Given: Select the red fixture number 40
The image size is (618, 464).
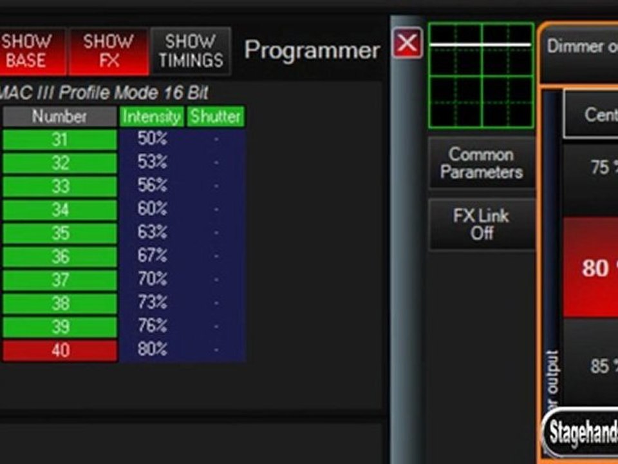Looking at the screenshot, I should (x=60, y=351).
